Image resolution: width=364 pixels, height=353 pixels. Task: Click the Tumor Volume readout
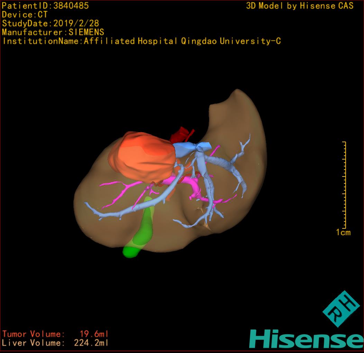(55, 334)
